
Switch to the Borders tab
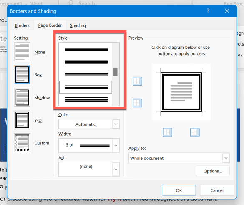tap(22, 25)
